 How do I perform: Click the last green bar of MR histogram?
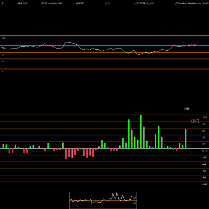point(186,139)
